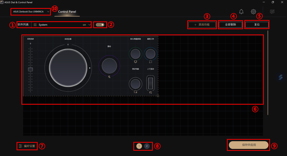
Task: Click the feedback note icon
Action: 272,12
